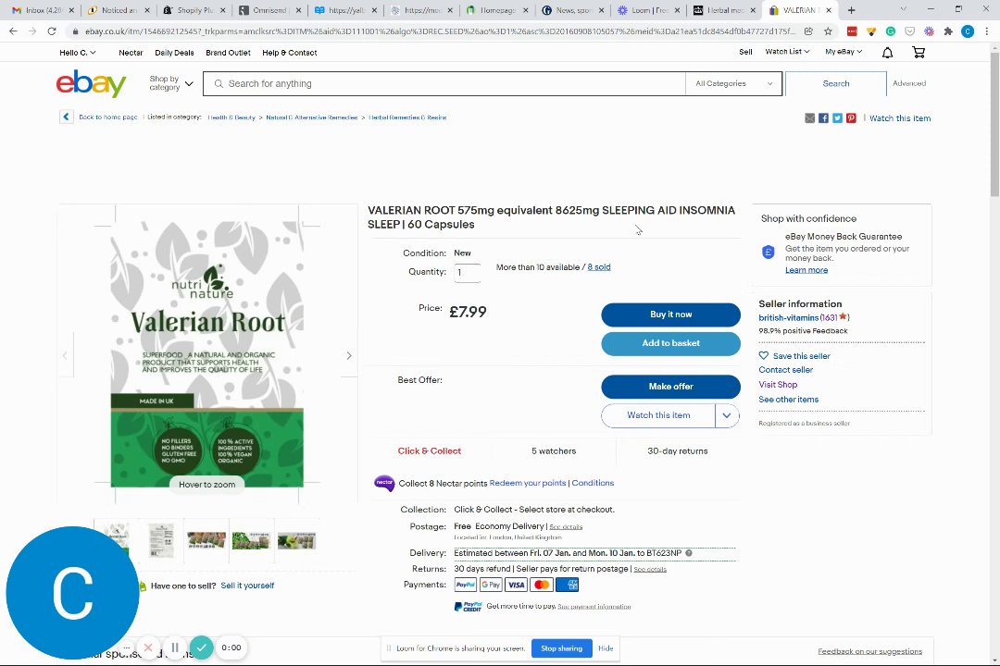Click the Nectar logo icon
The width and height of the screenshot is (1000, 666).
tap(384, 483)
